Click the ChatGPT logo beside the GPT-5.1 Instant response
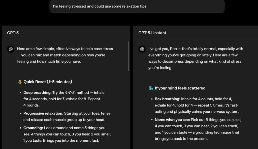The width and height of the screenshot is (258, 149). [143, 49]
